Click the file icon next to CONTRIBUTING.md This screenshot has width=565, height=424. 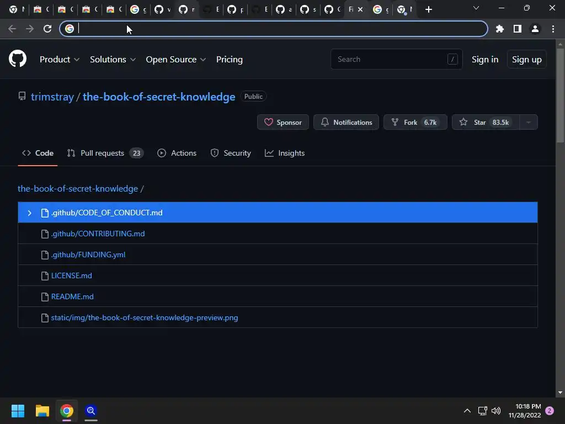click(45, 234)
